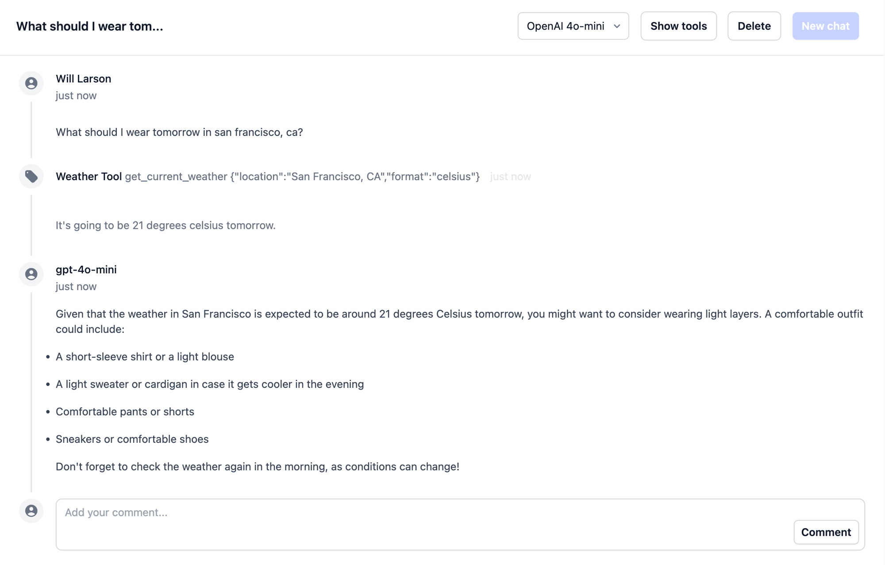885x565 pixels.
Task: Click the bullet about sneakers or comfortable shoes
Action: pyautogui.click(x=131, y=439)
